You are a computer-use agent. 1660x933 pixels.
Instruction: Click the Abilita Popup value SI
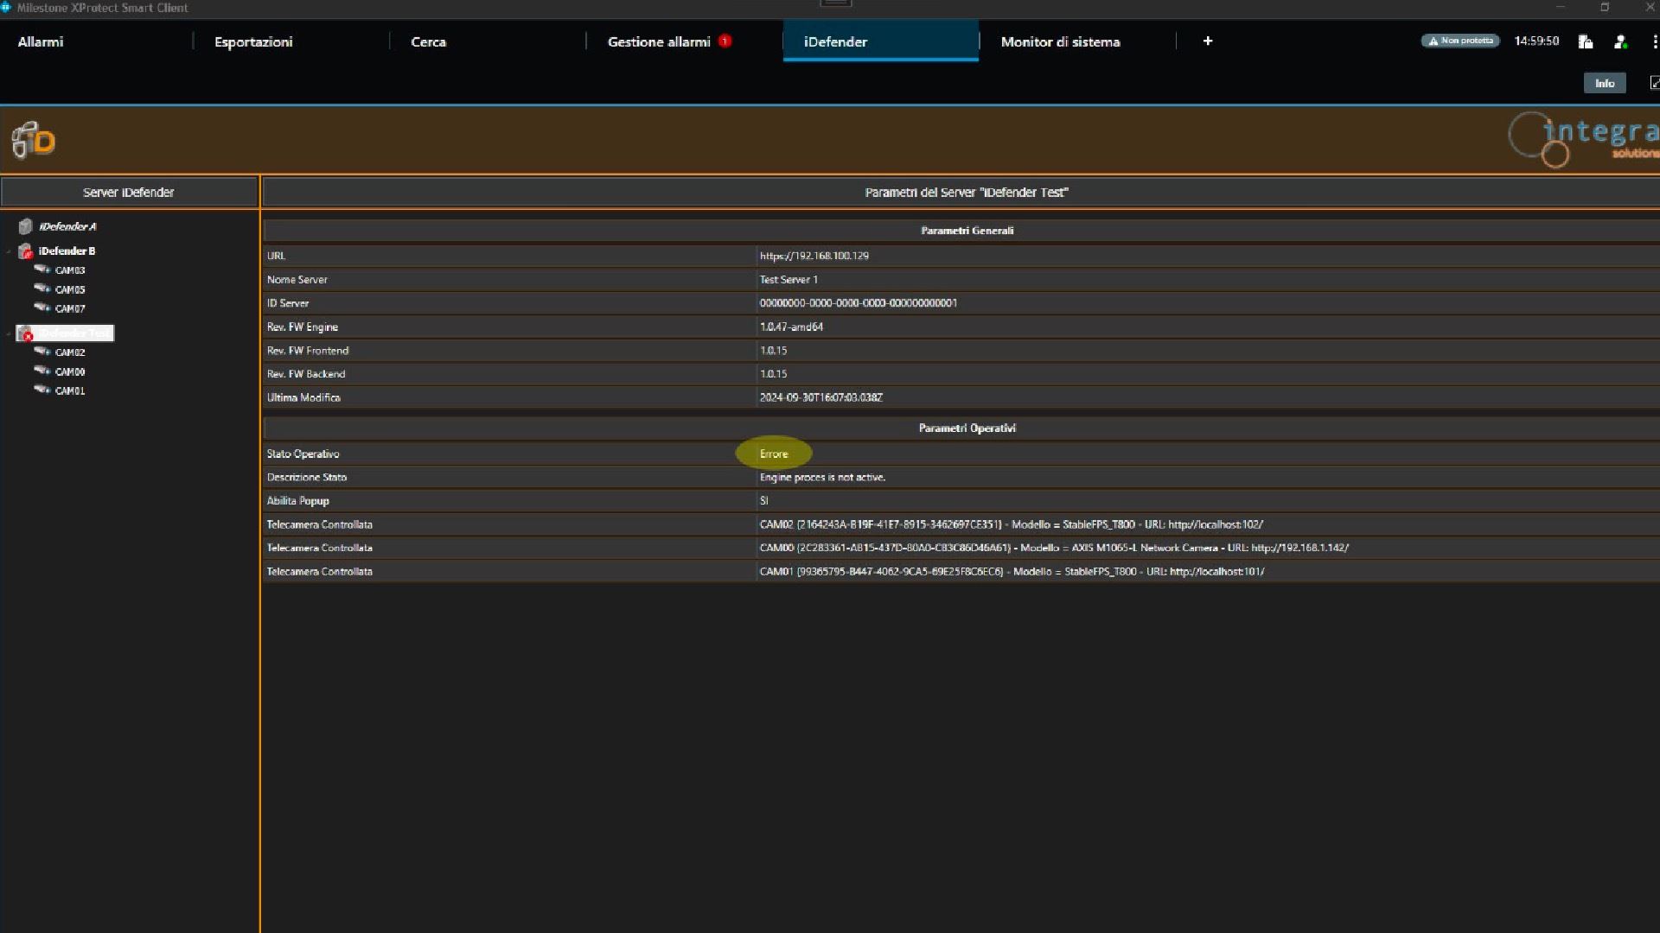coord(763,500)
